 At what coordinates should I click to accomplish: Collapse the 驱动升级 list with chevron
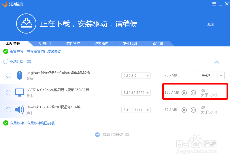pos(217,62)
